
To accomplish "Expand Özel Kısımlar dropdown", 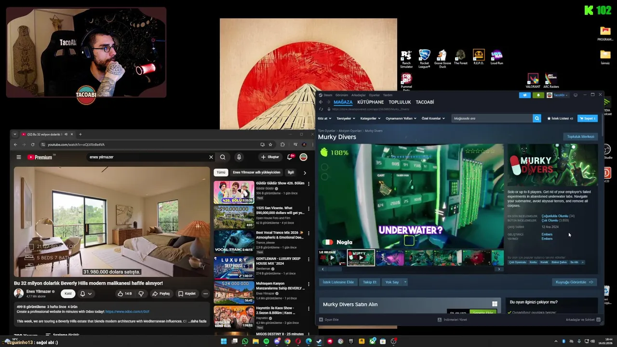I will (x=433, y=118).
